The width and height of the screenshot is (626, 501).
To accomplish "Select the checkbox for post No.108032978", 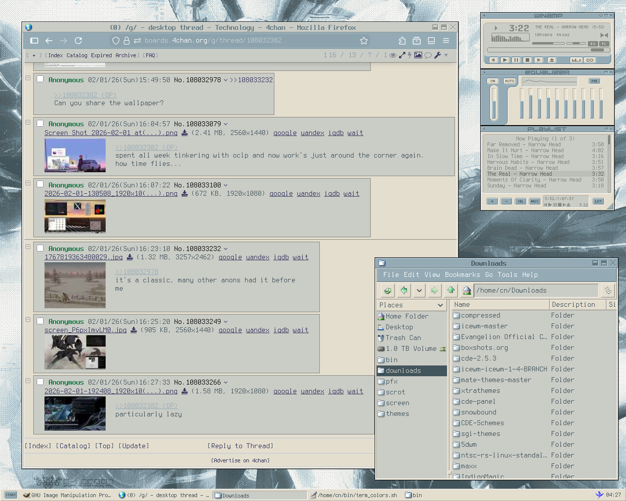I will point(40,79).
